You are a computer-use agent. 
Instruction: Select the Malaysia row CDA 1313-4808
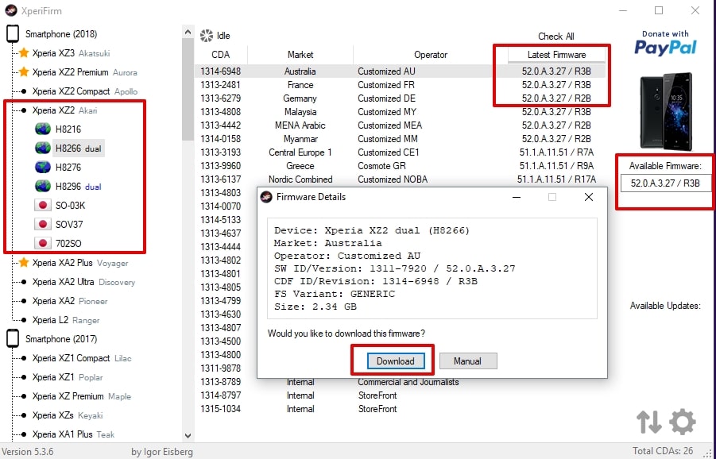click(x=400, y=112)
